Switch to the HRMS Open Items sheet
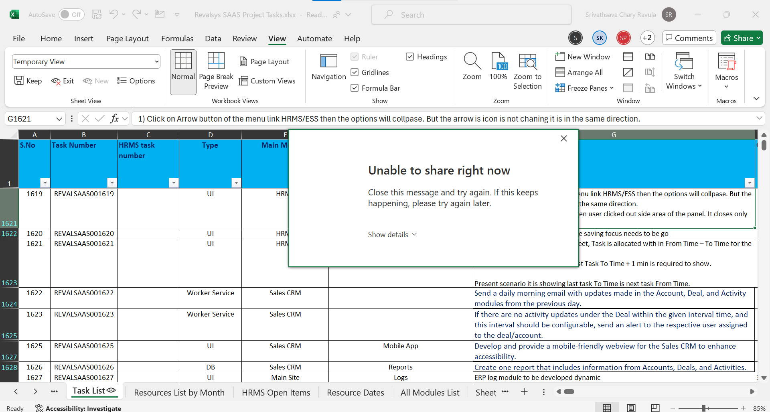Screen dimensions: 770x412 tap(276, 393)
